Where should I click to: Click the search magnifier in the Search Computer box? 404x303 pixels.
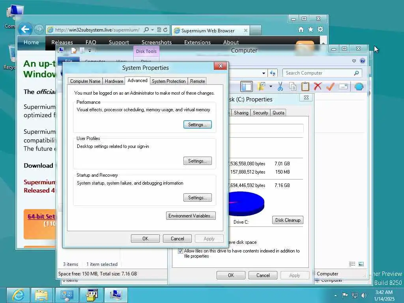(x=356, y=73)
